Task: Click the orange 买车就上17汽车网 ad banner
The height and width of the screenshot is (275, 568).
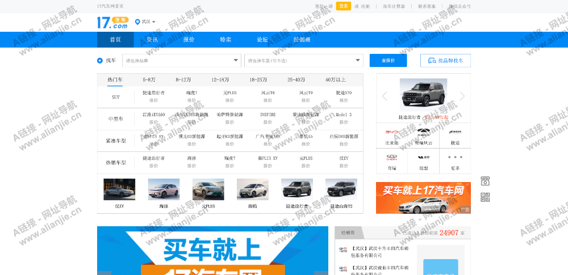Action: point(423,197)
